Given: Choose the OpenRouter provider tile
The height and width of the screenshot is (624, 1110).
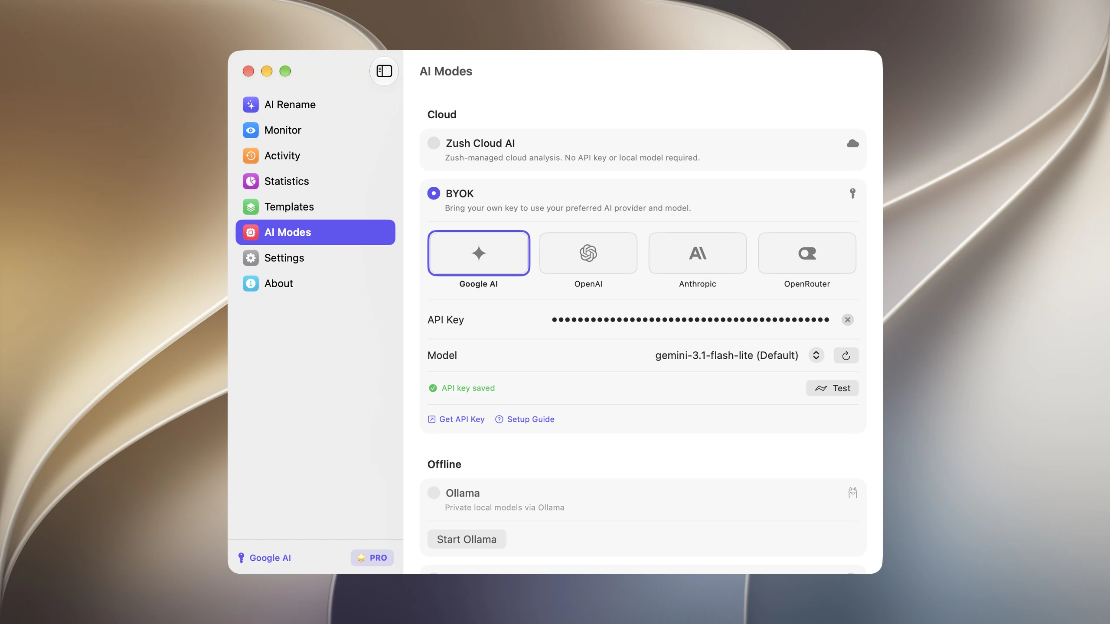Looking at the screenshot, I should pyautogui.click(x=807, y=253).
